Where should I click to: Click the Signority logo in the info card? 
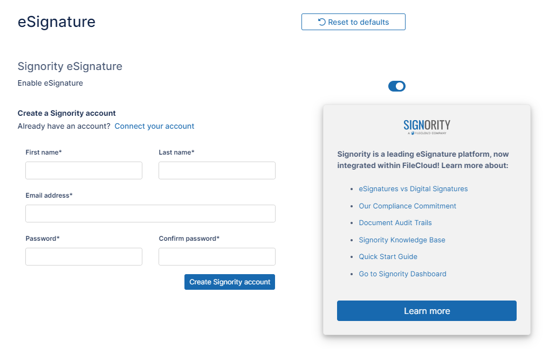(427, 127)
